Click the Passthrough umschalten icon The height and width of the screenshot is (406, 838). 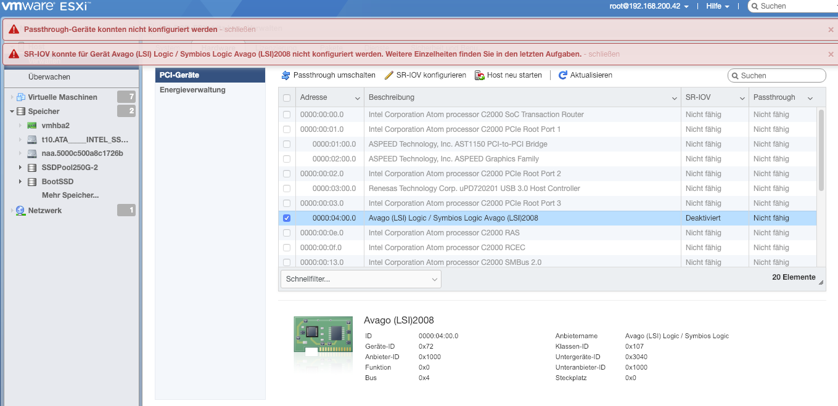click(x=285, y=75)
